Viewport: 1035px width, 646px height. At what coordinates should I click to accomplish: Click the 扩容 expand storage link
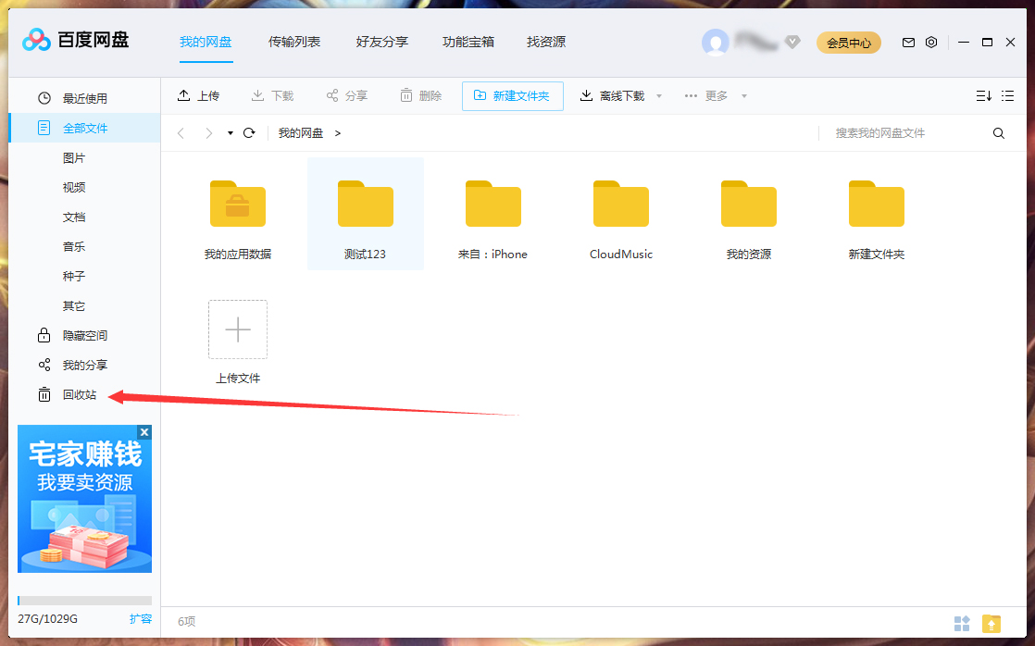click(x=142, y=618)
